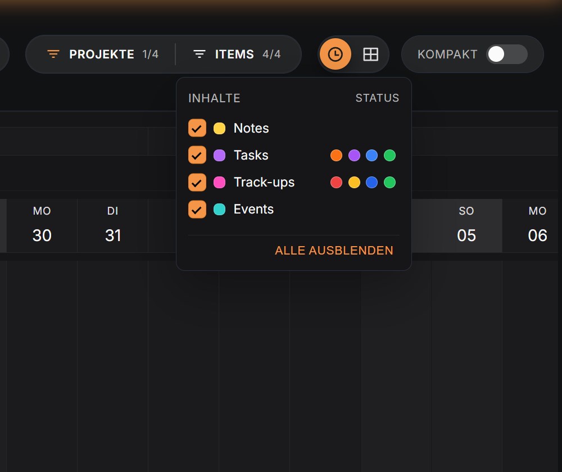Open the Projekte 1/4 filter dropdown
This screenshot has height=472, width=562.
pos(103,54)
